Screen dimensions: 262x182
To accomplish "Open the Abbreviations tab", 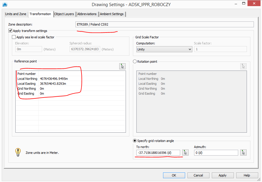I will tap(87, 14).
